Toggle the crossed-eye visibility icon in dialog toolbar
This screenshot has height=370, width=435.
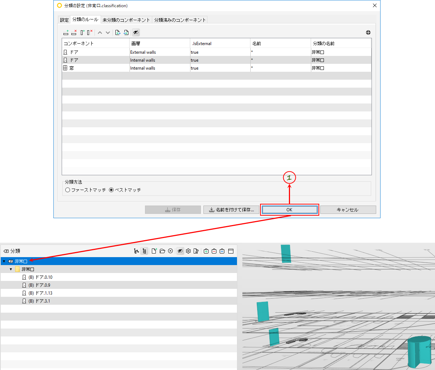[x=136, y=32]
